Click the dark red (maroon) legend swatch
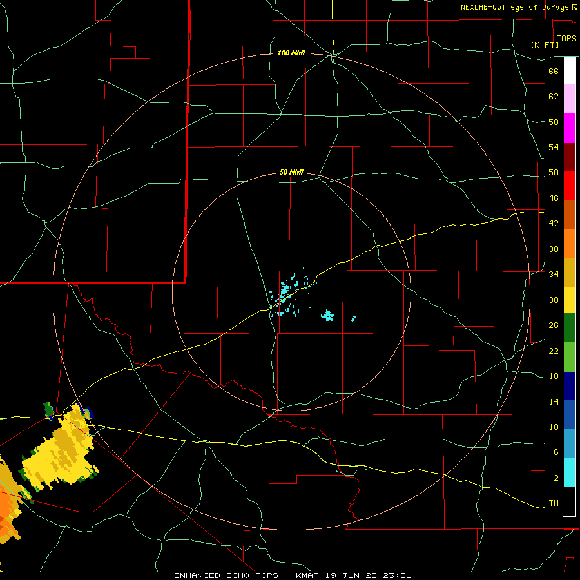Viewport: 580px width, 580px height. [x=569, y=157]
